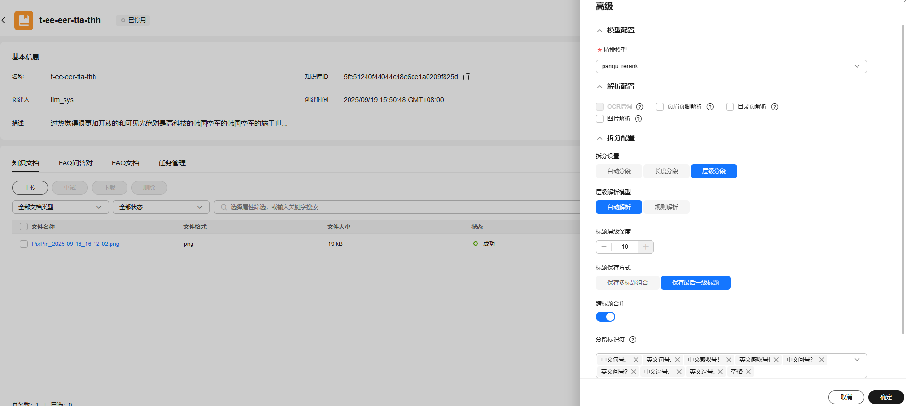Open the 任务管理 tab
Image resolution: width=906 pixels, height=406 pixels.
(172, 163)
